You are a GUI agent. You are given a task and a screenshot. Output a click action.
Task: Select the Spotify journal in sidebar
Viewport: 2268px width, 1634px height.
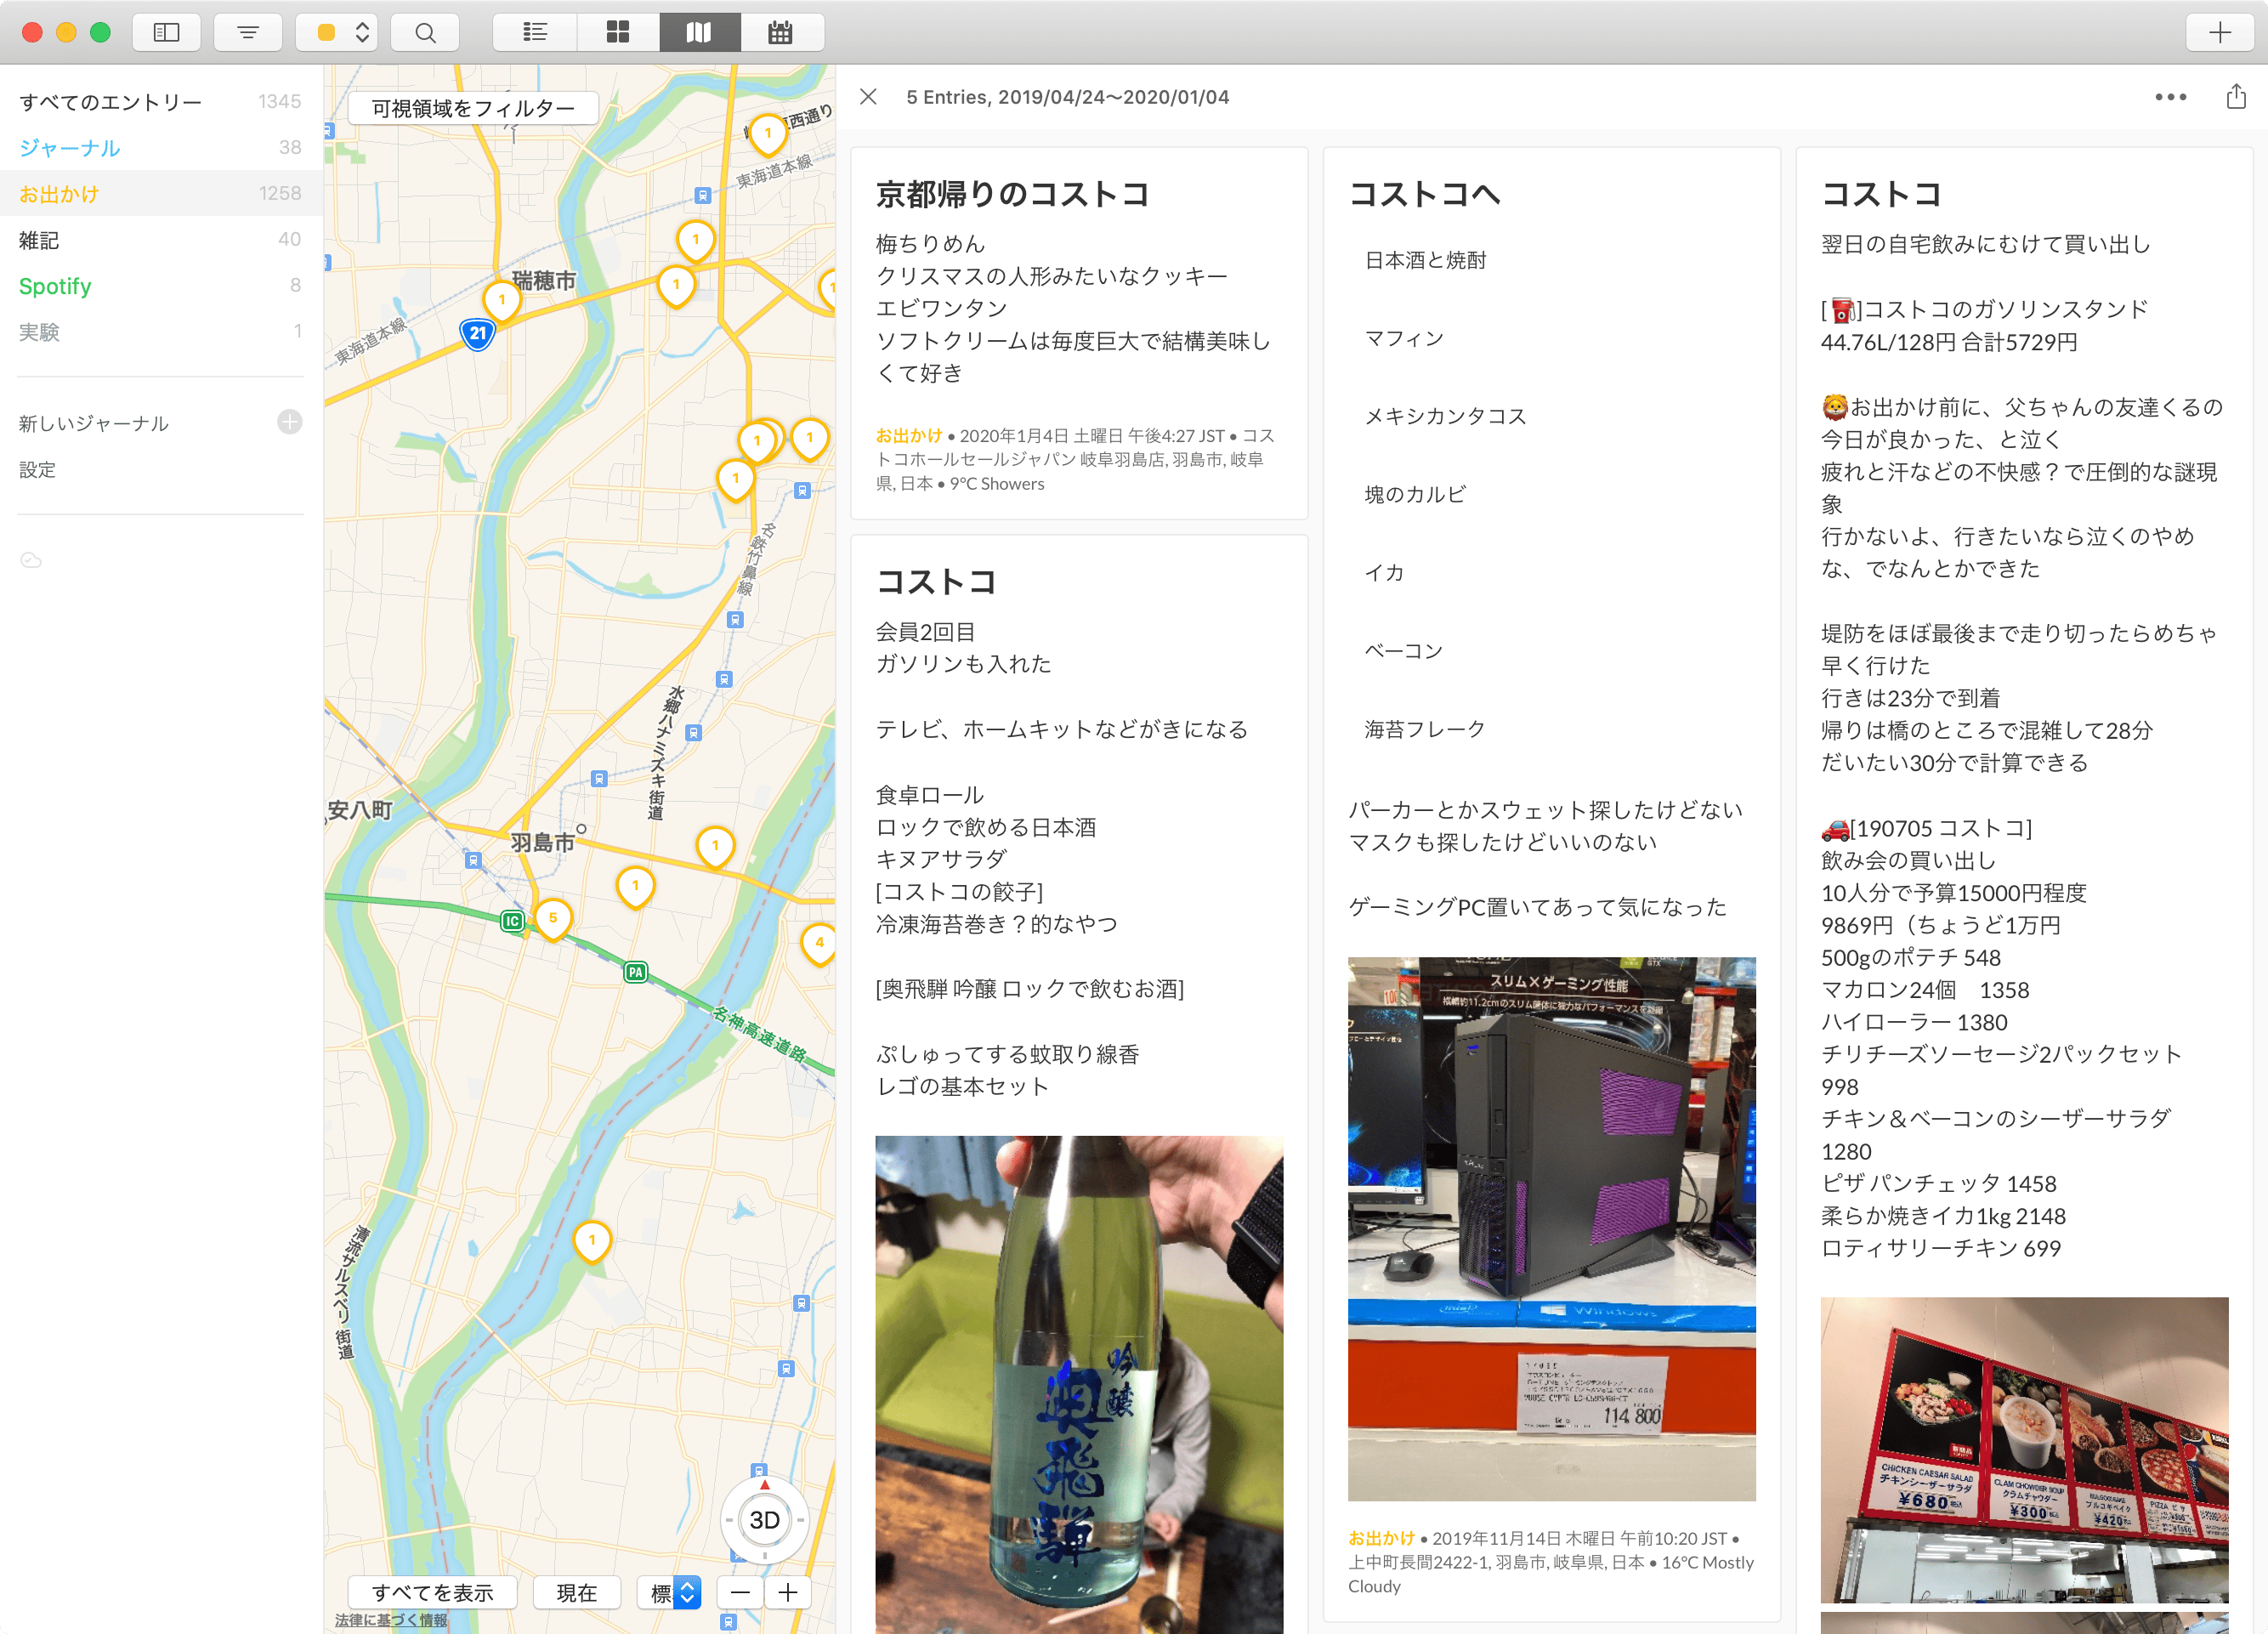(55, 286)
